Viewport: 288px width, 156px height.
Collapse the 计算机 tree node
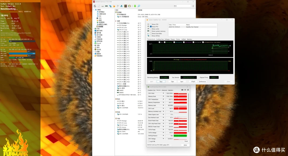[x=94, y=10]
